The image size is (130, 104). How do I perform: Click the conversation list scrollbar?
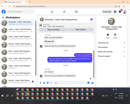[x=36, y=48]
